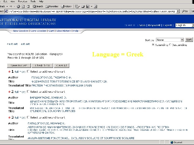The image size is (194, 145).
Task: Click the Go button beside address bar
Action: coord(185,11)
